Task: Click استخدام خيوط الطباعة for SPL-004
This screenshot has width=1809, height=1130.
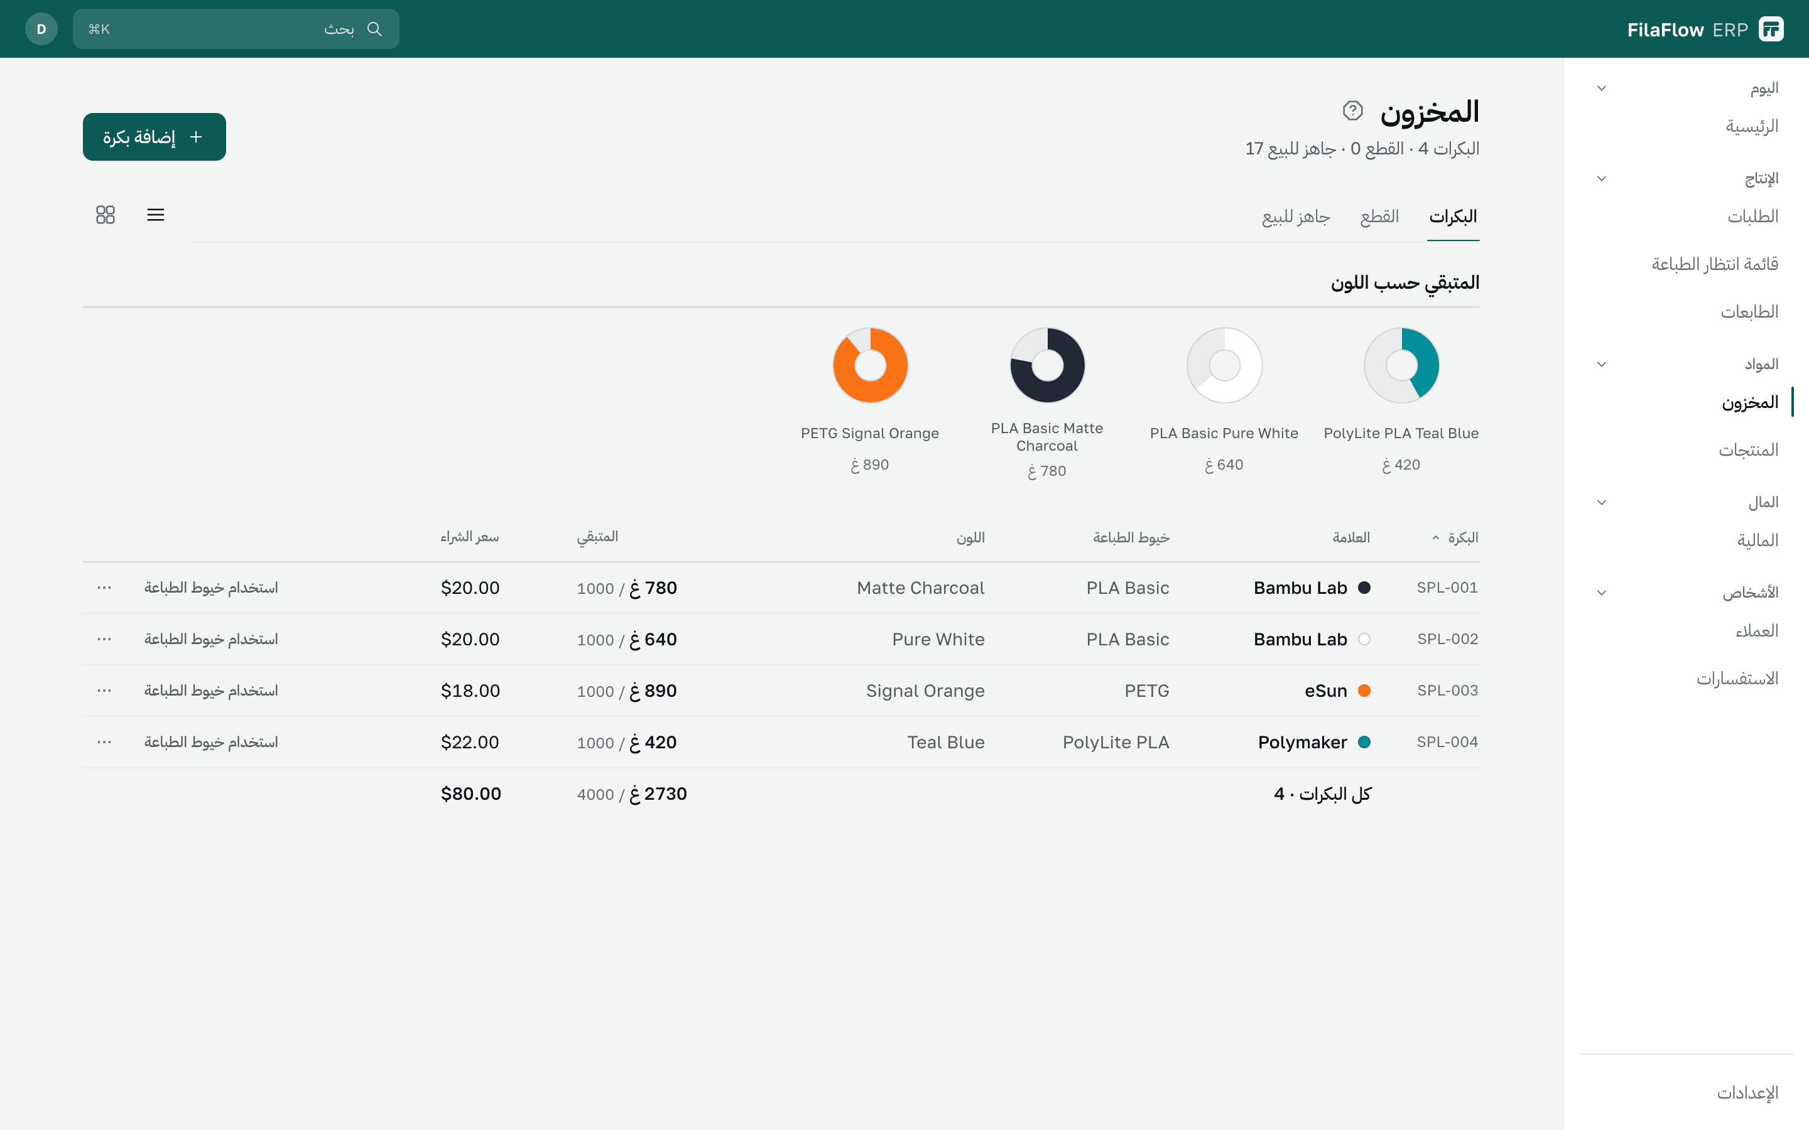Action: pos(211,742)
